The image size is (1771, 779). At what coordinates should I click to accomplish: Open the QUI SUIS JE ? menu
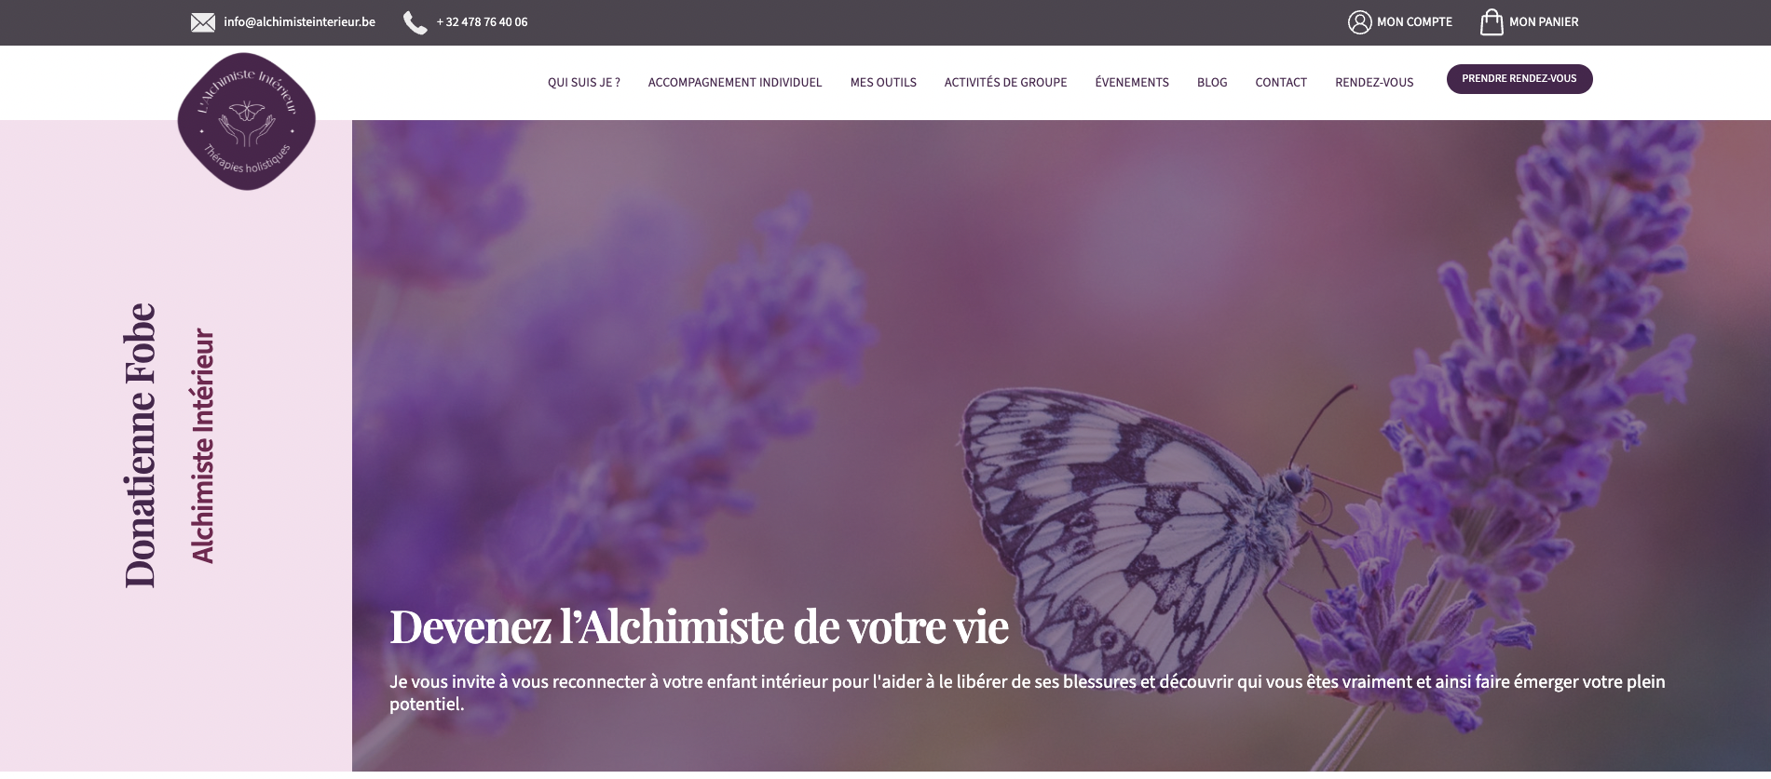584,83
